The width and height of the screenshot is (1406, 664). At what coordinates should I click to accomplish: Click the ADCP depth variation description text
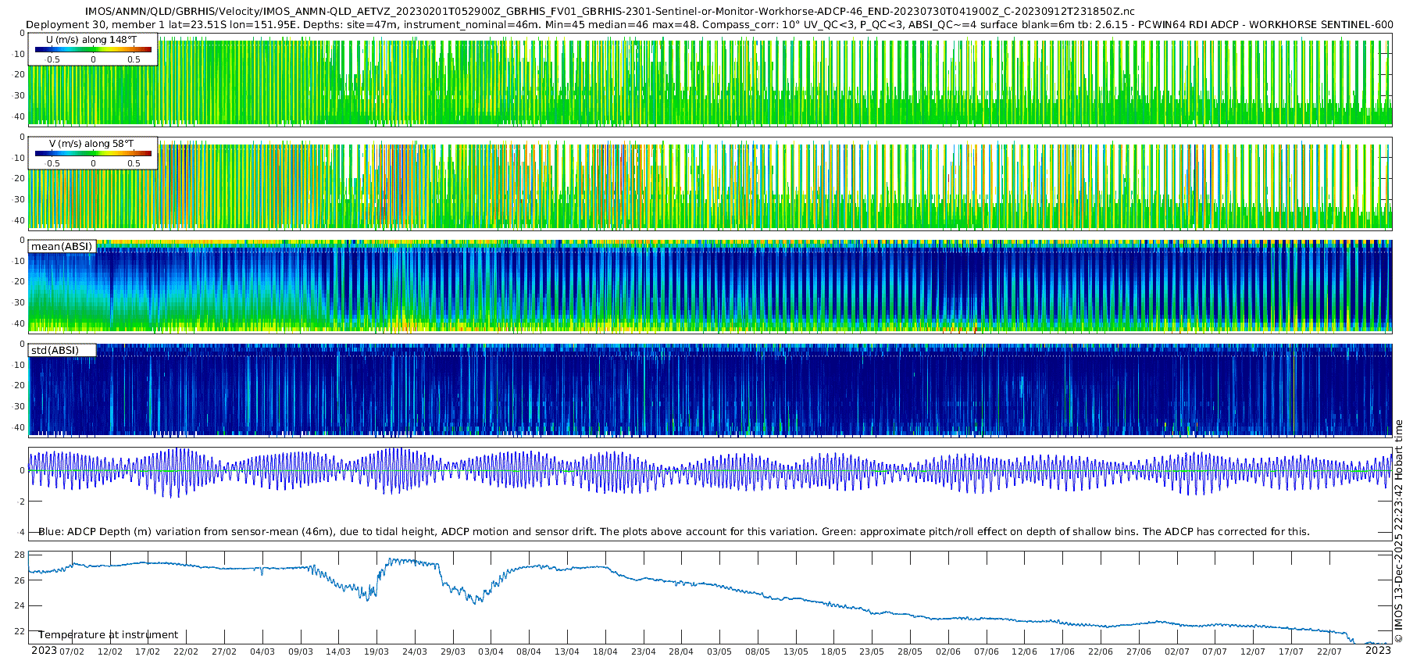click(673, 531)
